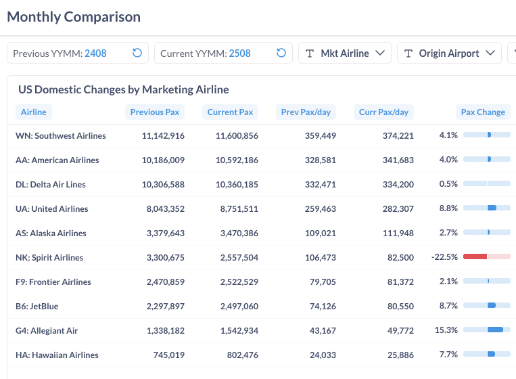Screen dimensions: 516x379
Task: Reset the Current YYMM filter icon
Action: click(281, 53)
